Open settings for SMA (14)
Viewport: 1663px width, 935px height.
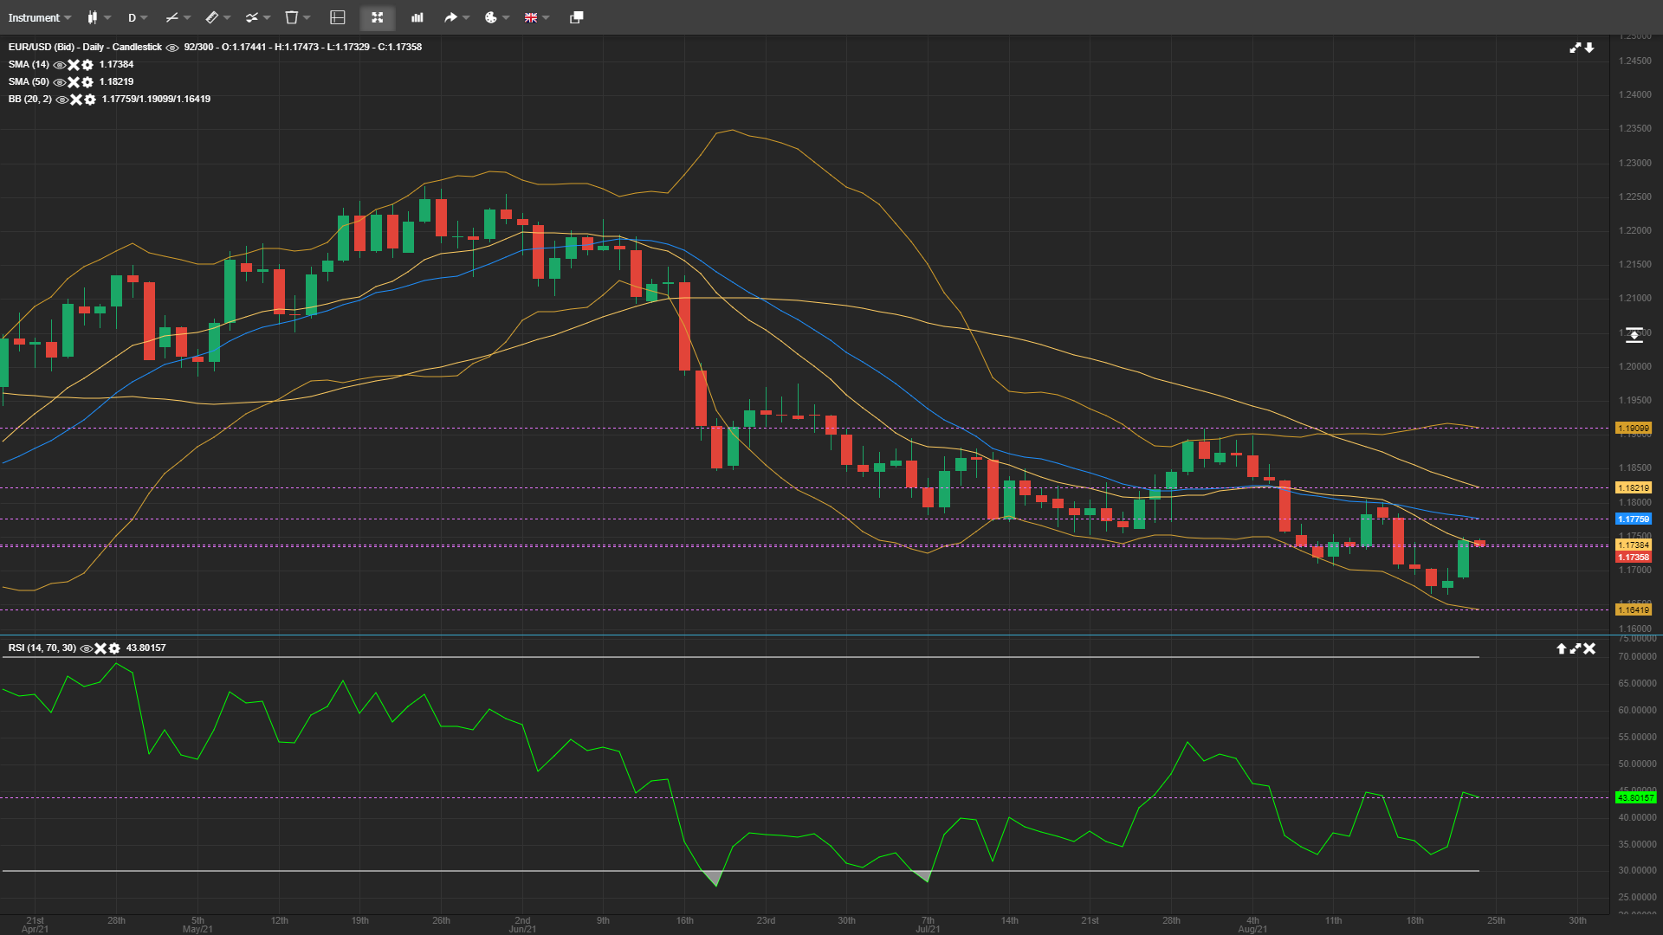click(87, 65)
